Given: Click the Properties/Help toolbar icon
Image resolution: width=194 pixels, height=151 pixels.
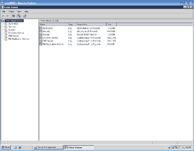Looking at the screenshot, I should pos(25,16).
